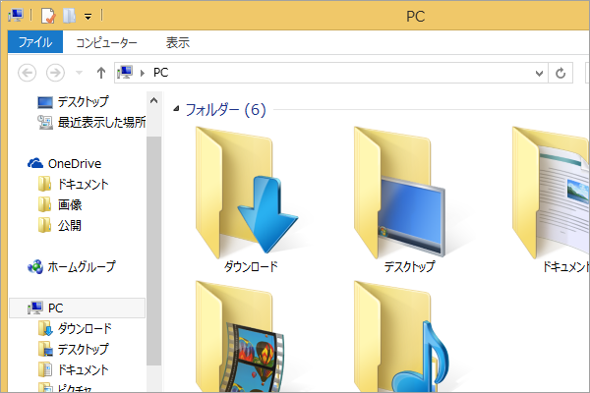
Task: Switch to the コンピューター ribbon tab
Action: pyautogui.click(x=107, y=42)
